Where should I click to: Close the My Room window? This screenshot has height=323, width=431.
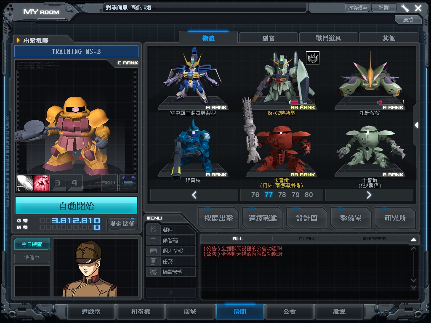coord(418,8)
